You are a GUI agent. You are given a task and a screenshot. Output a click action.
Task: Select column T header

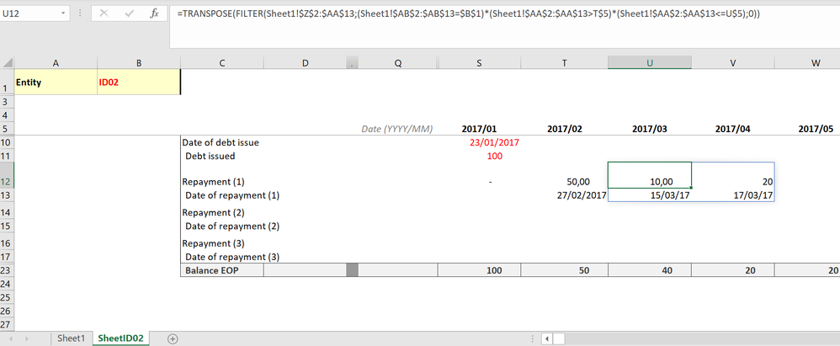click(564, 63)
